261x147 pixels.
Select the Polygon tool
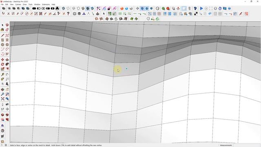click(7, 45)
